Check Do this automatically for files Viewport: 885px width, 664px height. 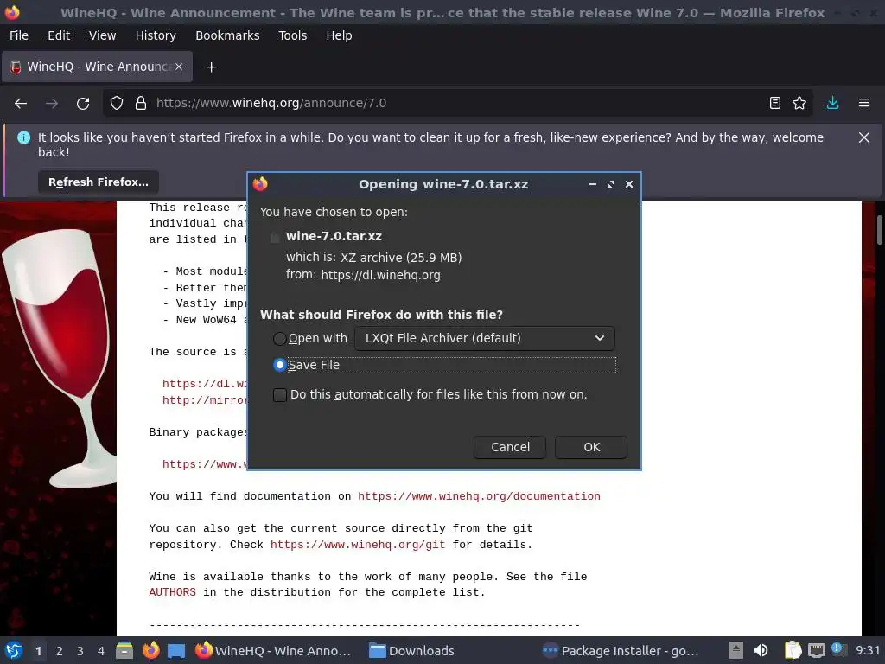point(279,394)
